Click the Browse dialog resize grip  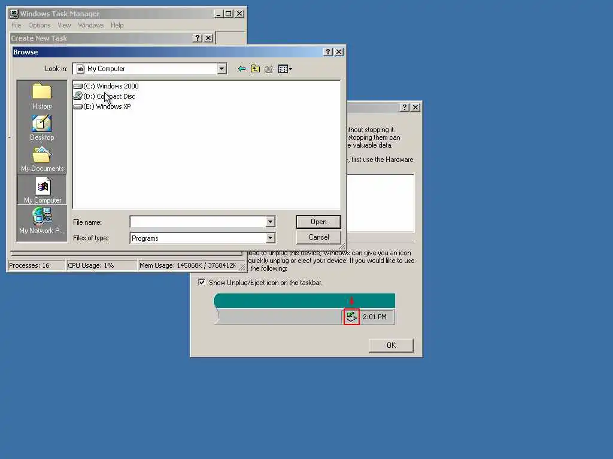(x=342, y=246)
